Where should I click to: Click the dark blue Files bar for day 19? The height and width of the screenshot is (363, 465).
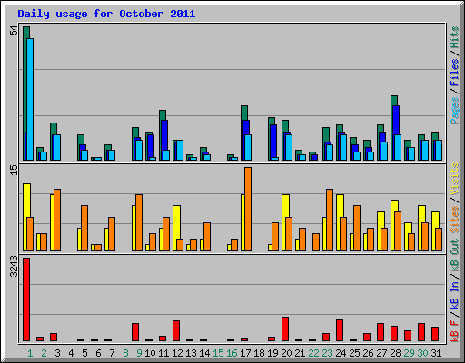click(x=273, y=141)
